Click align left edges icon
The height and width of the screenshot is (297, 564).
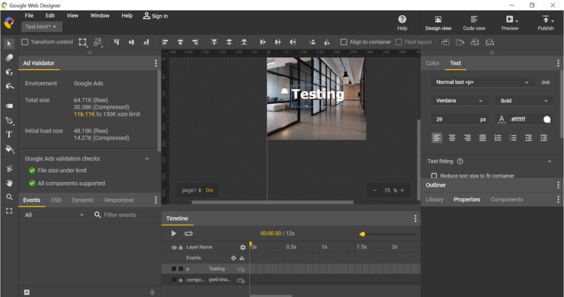pyautogui.click(x=165, y=42)
